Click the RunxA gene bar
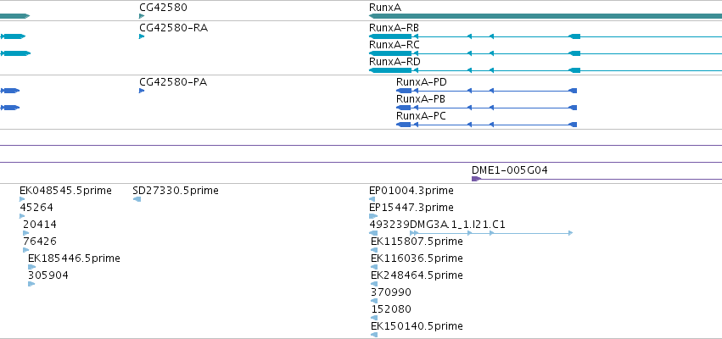The width and height of the screenshot is (722, 339). point(546,16)
